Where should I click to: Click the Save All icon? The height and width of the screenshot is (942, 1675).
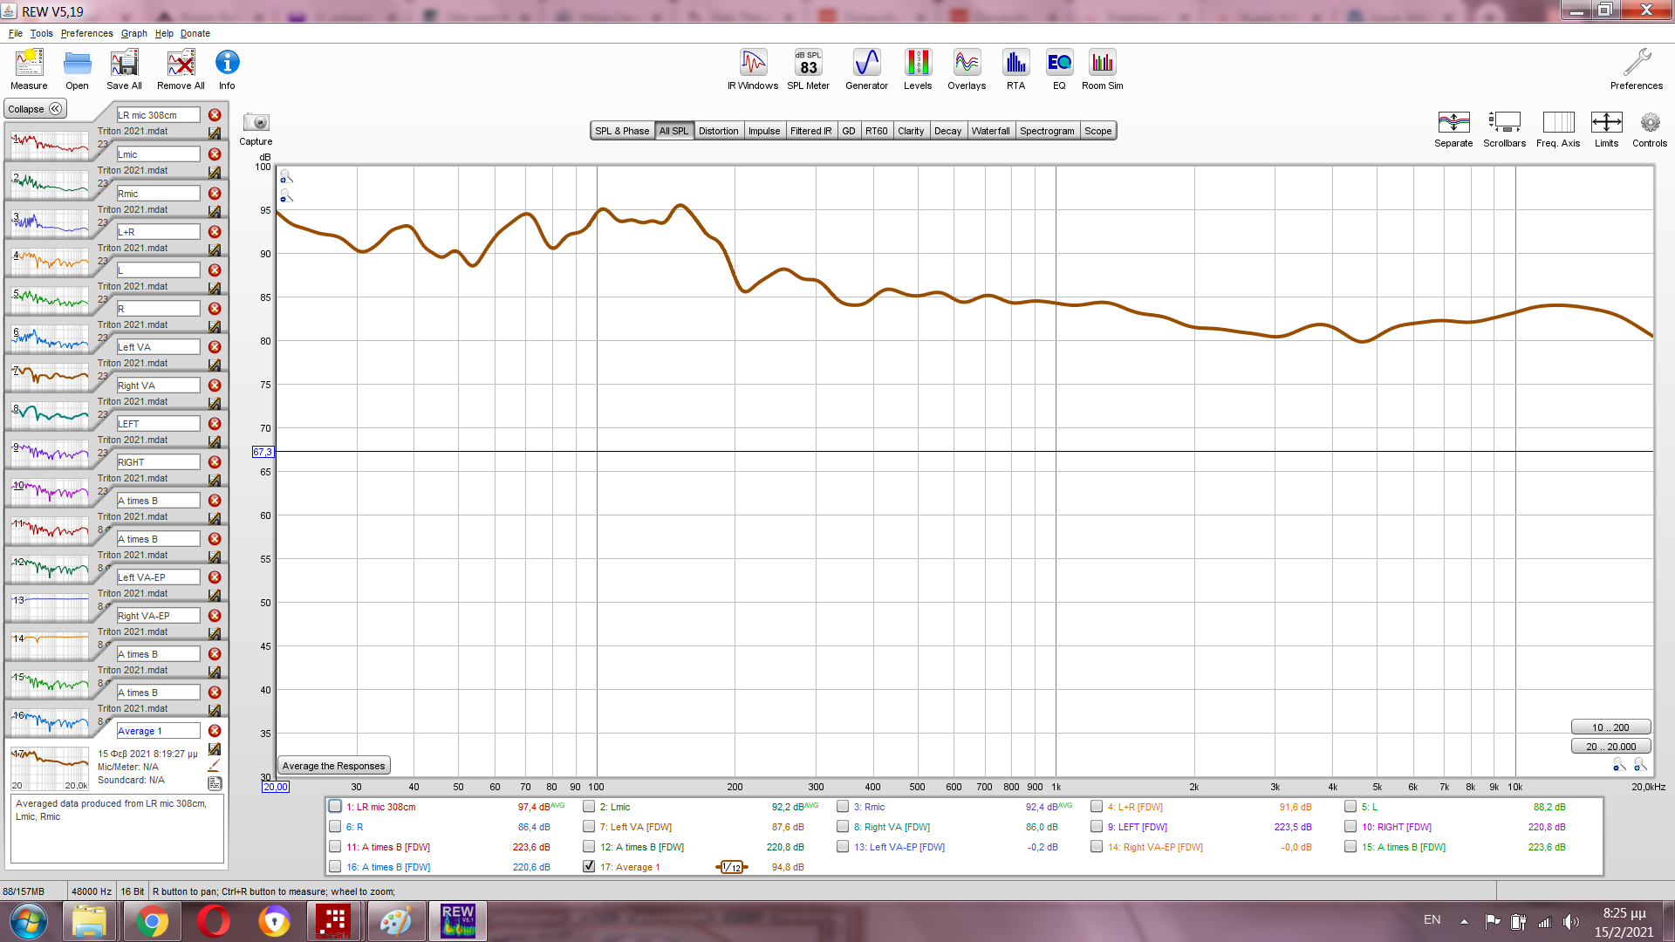pos(124,69)
